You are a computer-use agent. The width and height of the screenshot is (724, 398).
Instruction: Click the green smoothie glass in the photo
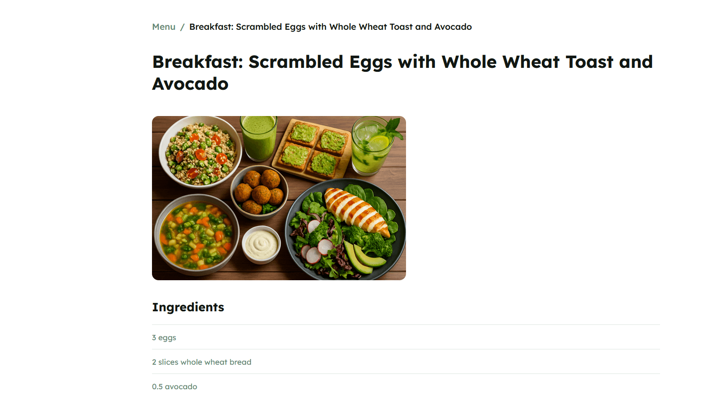pos(259,137)
